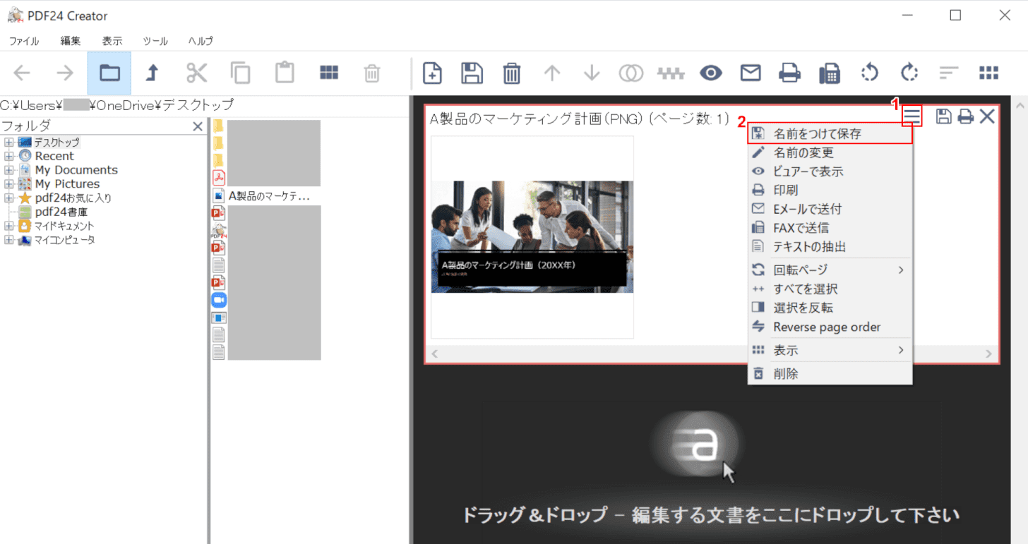This screenshot has width=1028, height=544.
Task: Choose 印刷 from context menu
Action: tap(830, 191)
